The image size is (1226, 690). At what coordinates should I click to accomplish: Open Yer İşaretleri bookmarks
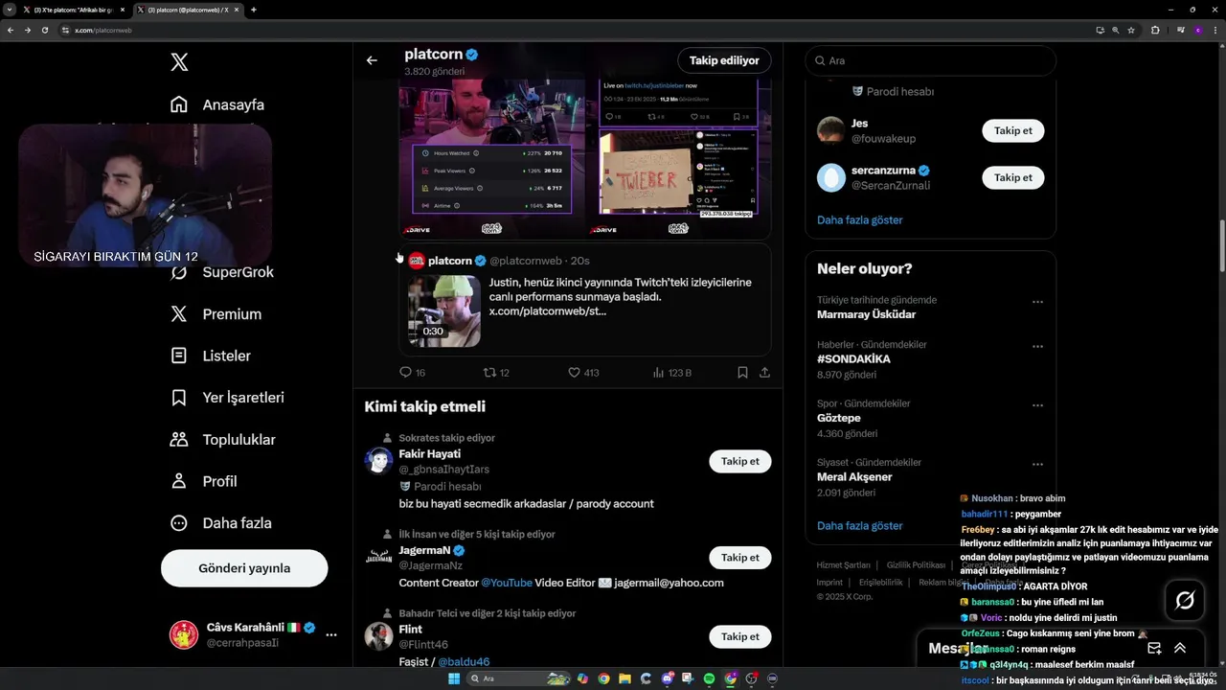point(227,398)
